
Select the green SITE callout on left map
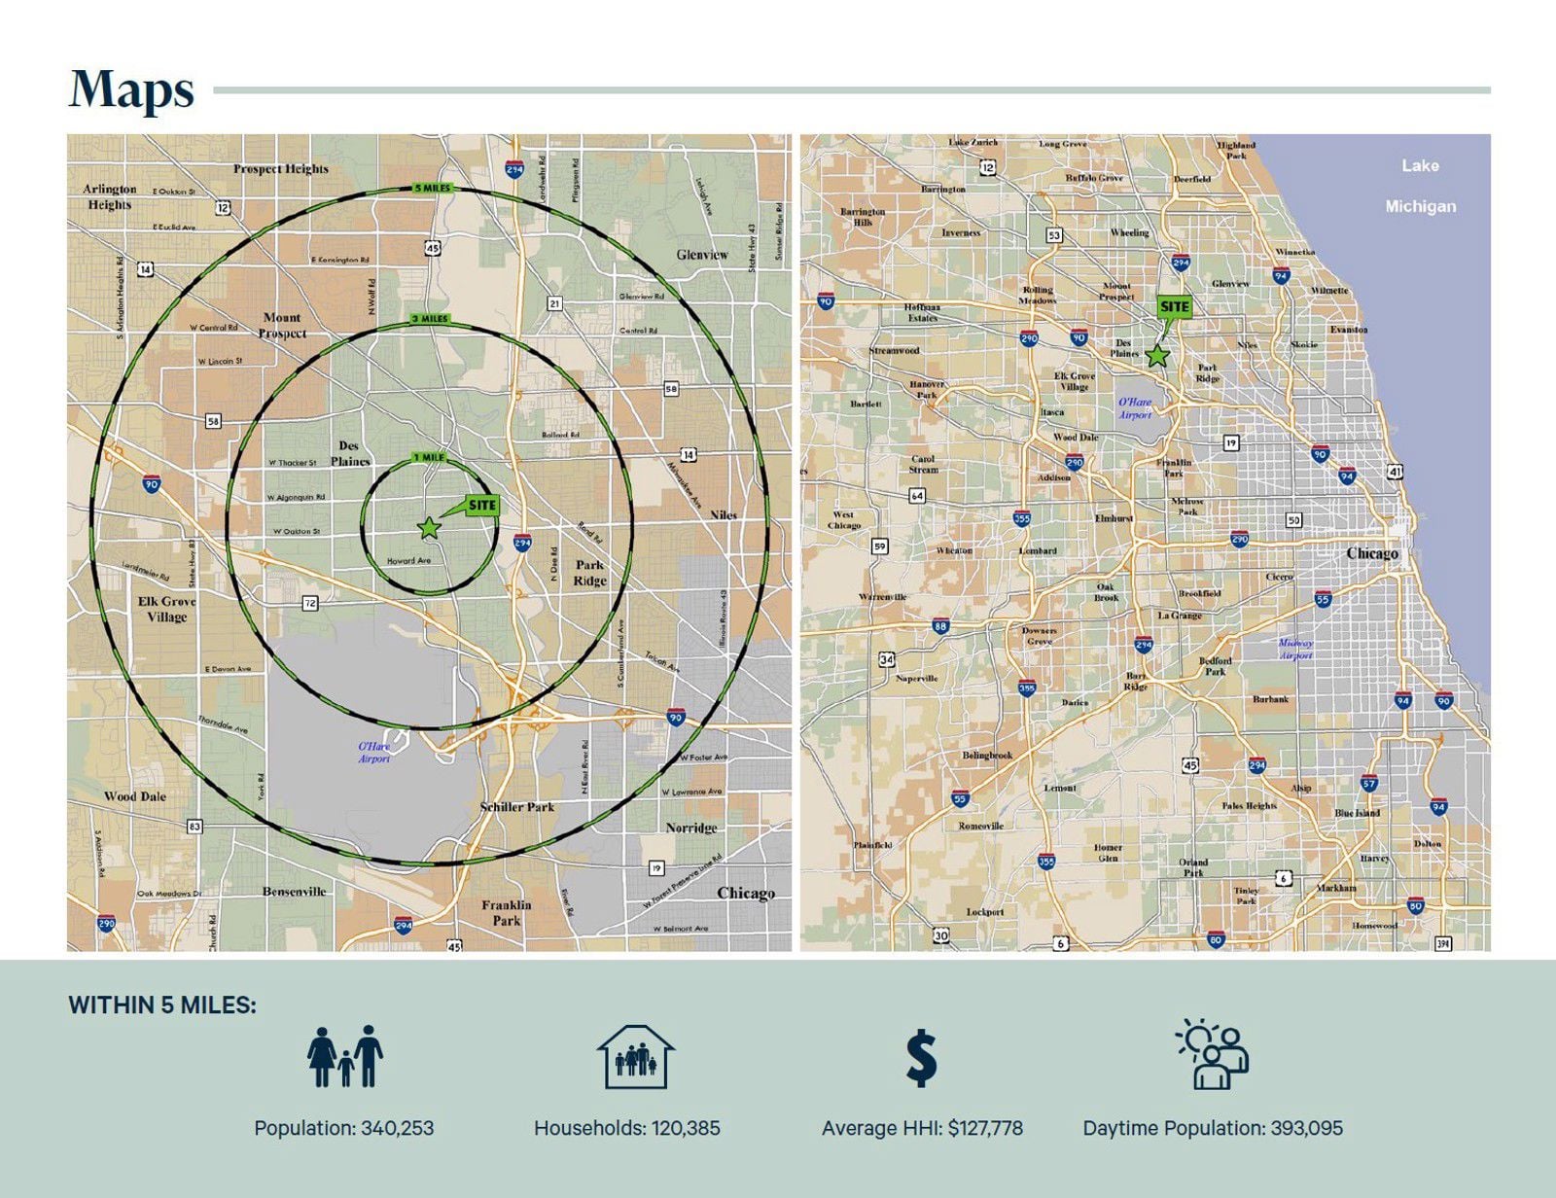[x=481, y=506]
